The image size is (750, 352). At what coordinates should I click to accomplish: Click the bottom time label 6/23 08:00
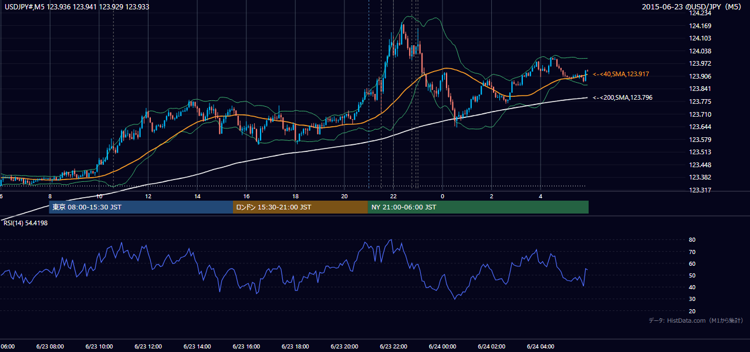click(x=50, y=347)
